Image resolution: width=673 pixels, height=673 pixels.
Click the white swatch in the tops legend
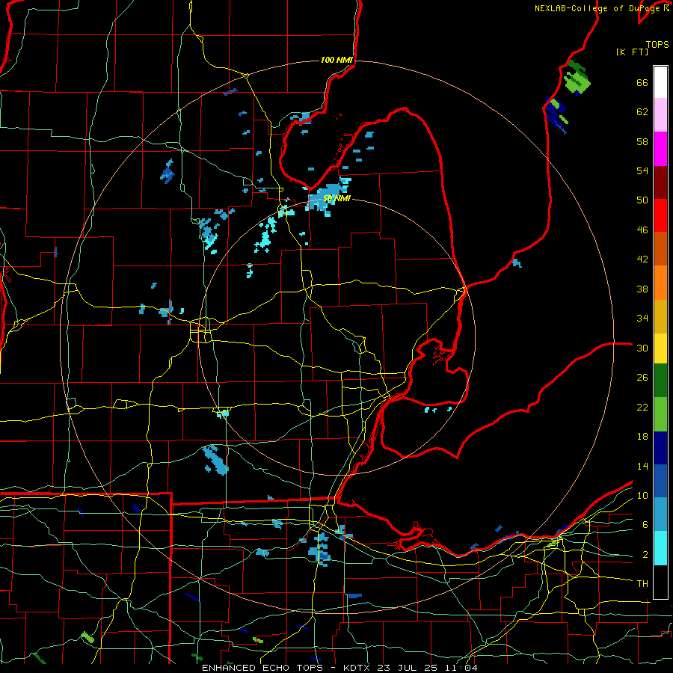tap(660, 82)
